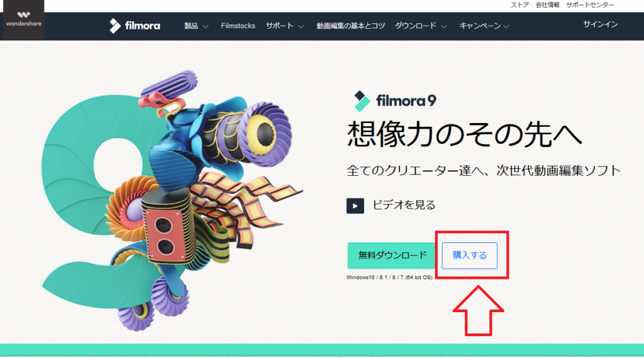644x358 pixels.
Task: Open the サインイン link
Action: [601, 24]
